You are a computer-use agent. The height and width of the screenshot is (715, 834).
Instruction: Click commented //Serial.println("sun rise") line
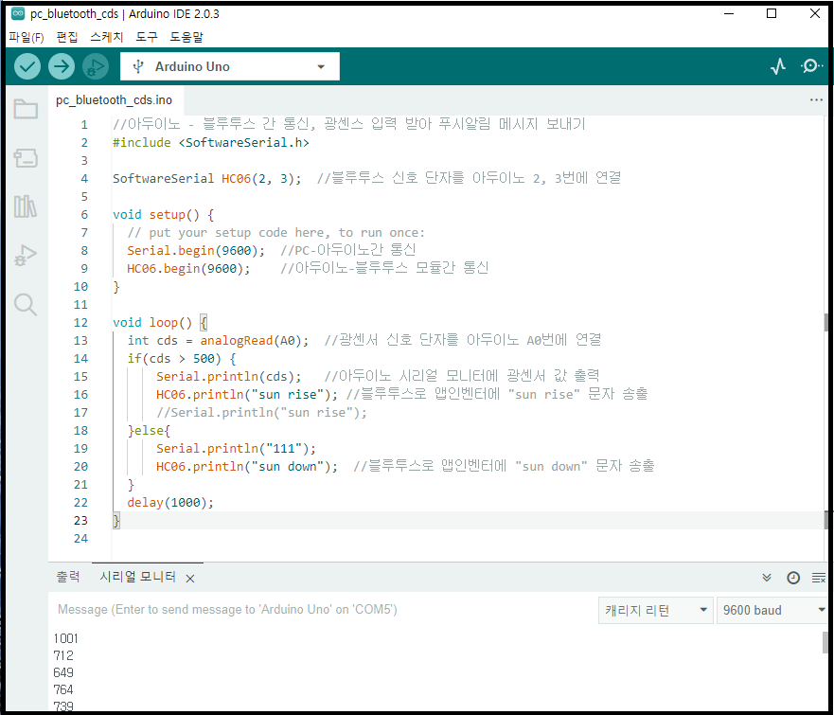pyautogui.click(x=261, y=413)
